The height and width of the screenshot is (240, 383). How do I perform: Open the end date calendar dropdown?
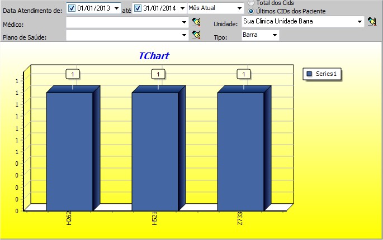tap(182, 8)
